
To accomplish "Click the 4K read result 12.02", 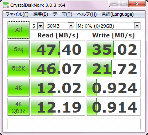I will pos(58,88).
